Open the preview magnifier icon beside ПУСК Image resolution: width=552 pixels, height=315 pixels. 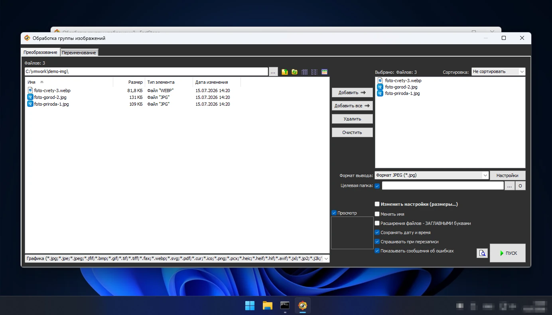click(482, 253)
